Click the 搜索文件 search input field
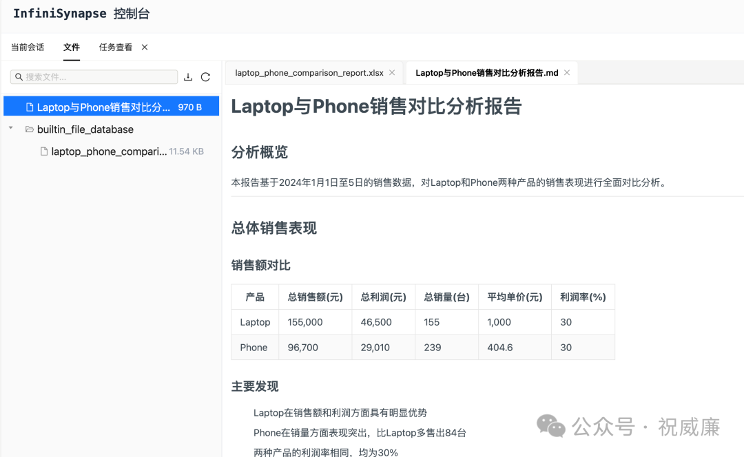 point(93,76)
